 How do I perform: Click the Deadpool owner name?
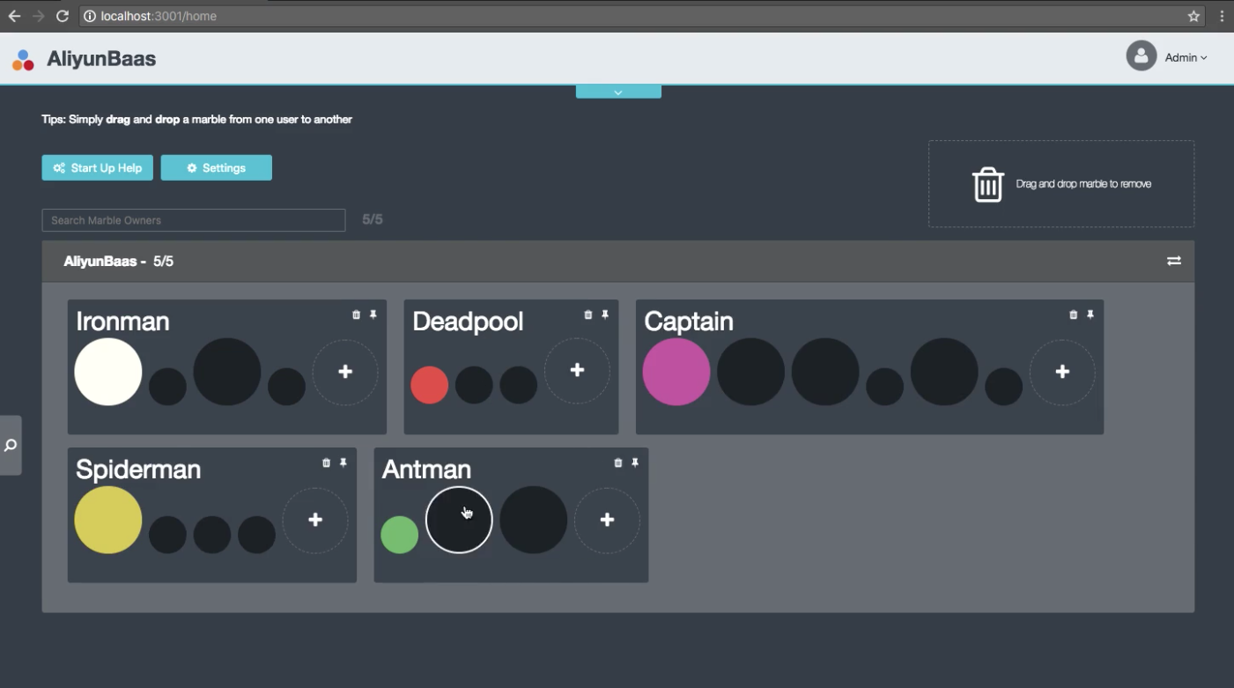click(468, 322)
